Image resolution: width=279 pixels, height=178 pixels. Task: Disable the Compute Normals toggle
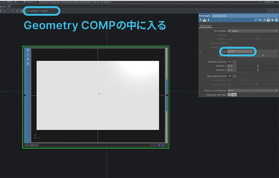[232, 95]
